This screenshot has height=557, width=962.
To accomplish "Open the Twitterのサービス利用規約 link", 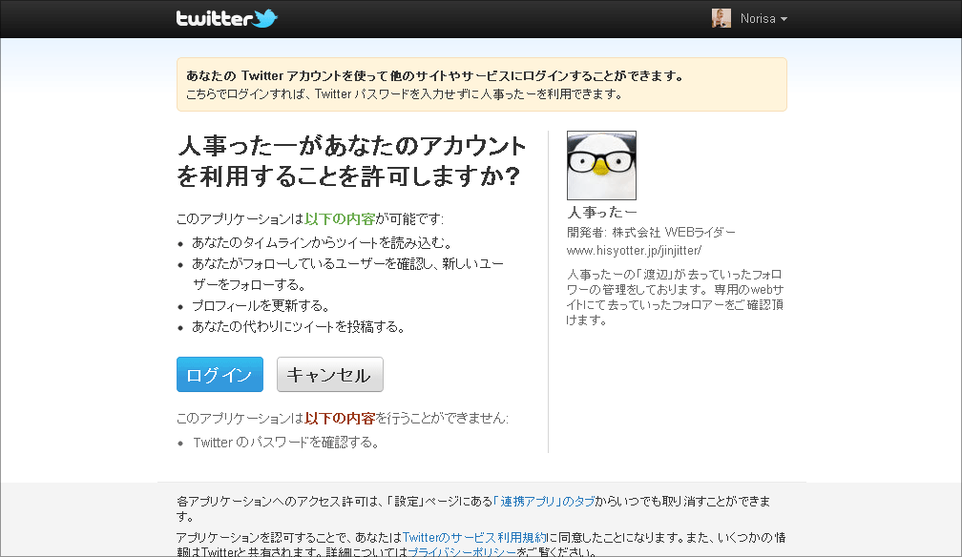I will [474, 537].
